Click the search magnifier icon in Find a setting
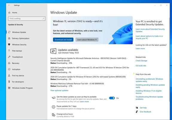Screen dimensions: 172x120 pyautogui.click(x=43, y=19)
